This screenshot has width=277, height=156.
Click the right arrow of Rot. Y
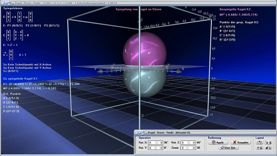161,148
